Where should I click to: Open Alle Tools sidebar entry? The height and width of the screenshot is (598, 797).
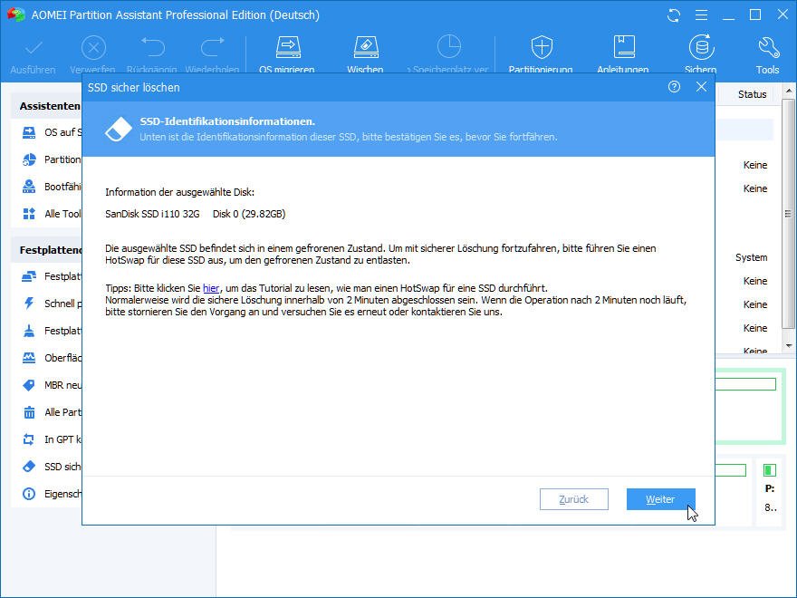[52, 214]
